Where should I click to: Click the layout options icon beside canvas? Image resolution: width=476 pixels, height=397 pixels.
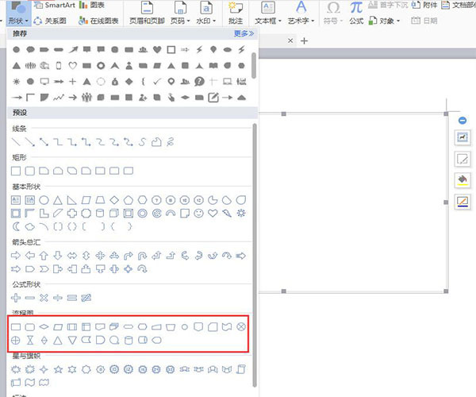pos(463,137)
